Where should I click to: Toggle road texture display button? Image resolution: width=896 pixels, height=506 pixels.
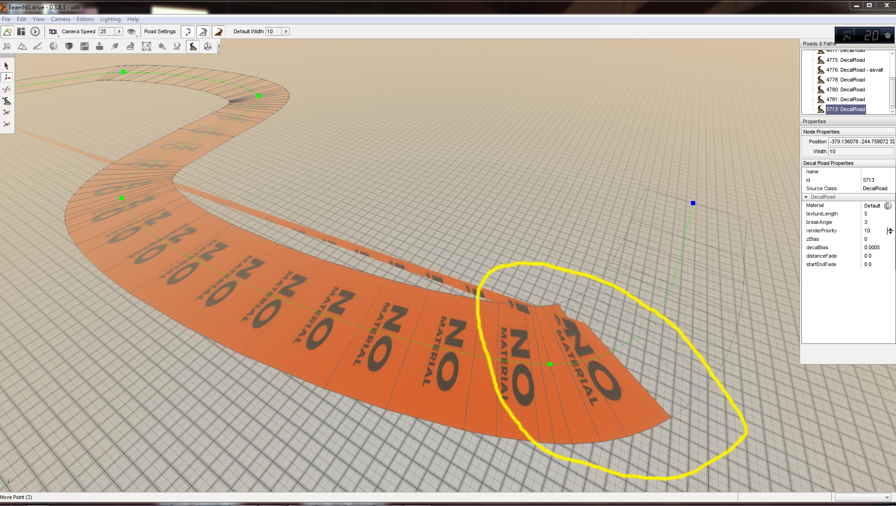219,31
